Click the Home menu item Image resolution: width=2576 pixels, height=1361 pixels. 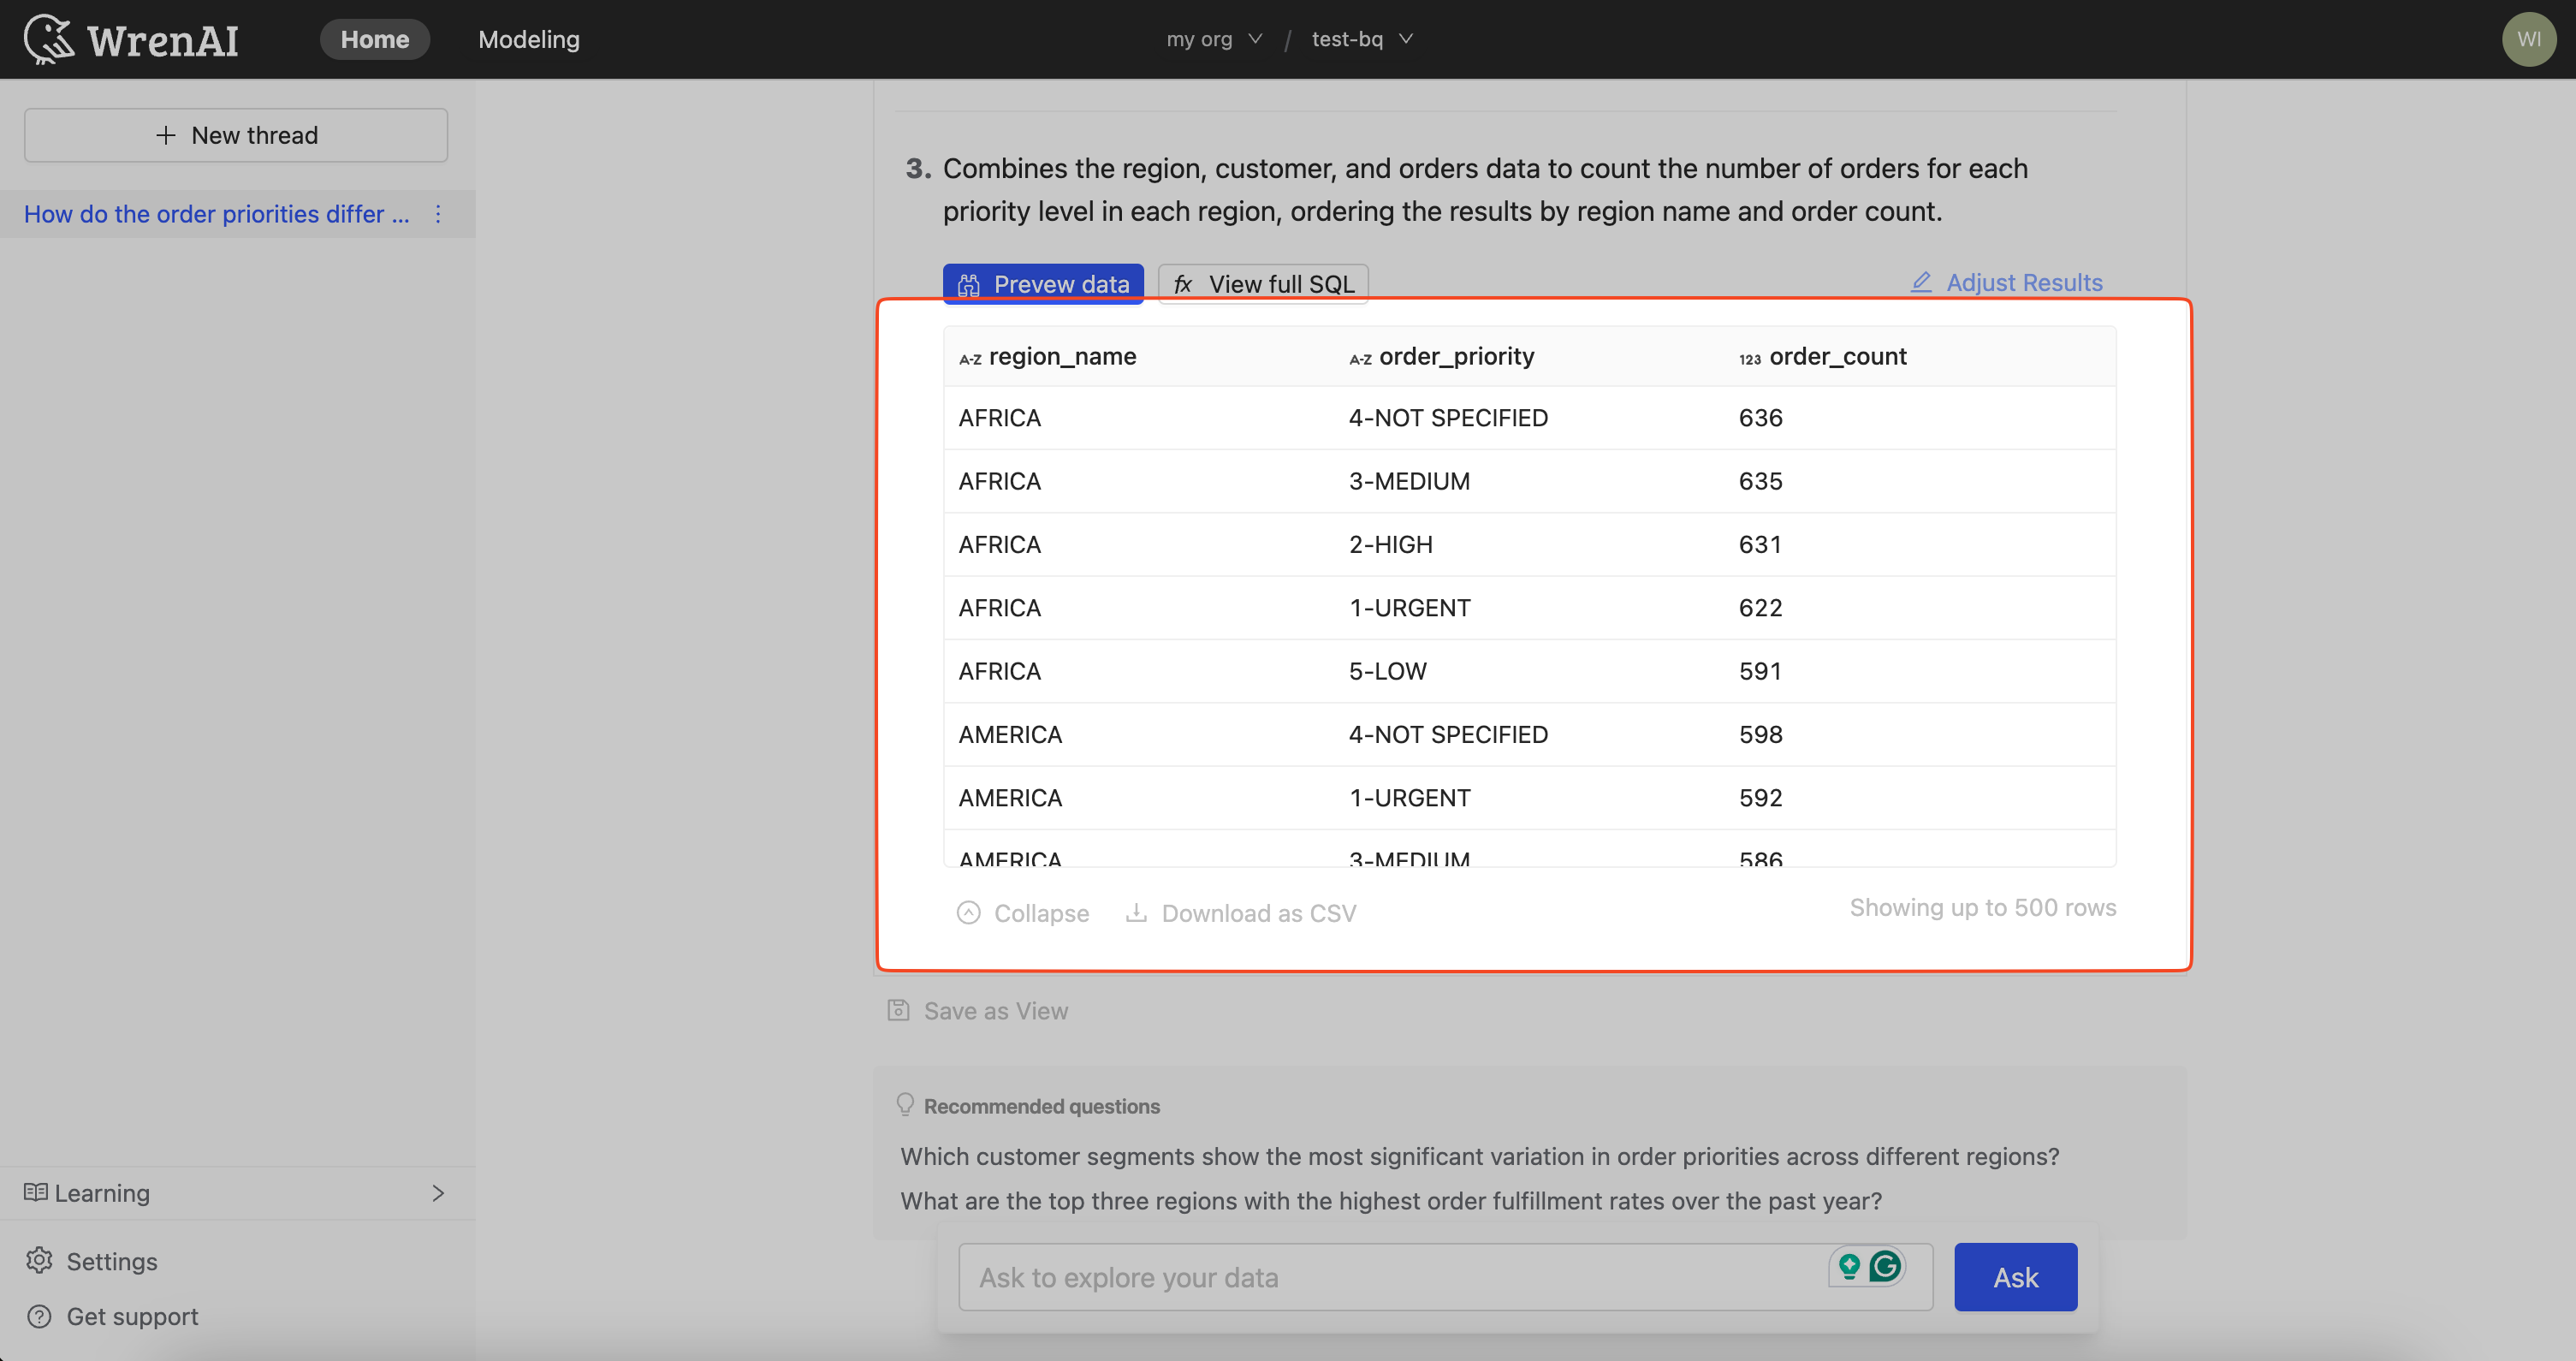pos(371,38)
